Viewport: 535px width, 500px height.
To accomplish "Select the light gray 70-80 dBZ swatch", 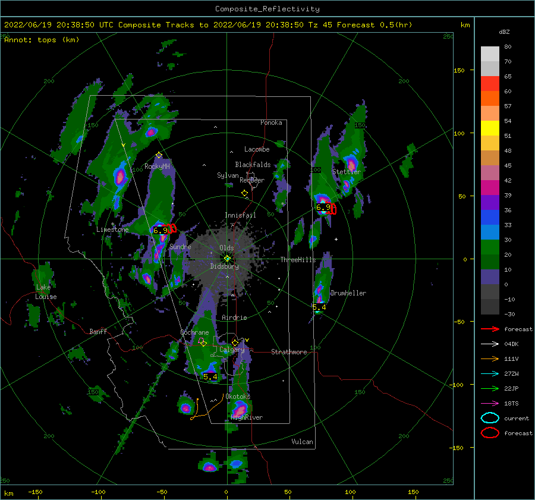I will [x=490, y=54].
